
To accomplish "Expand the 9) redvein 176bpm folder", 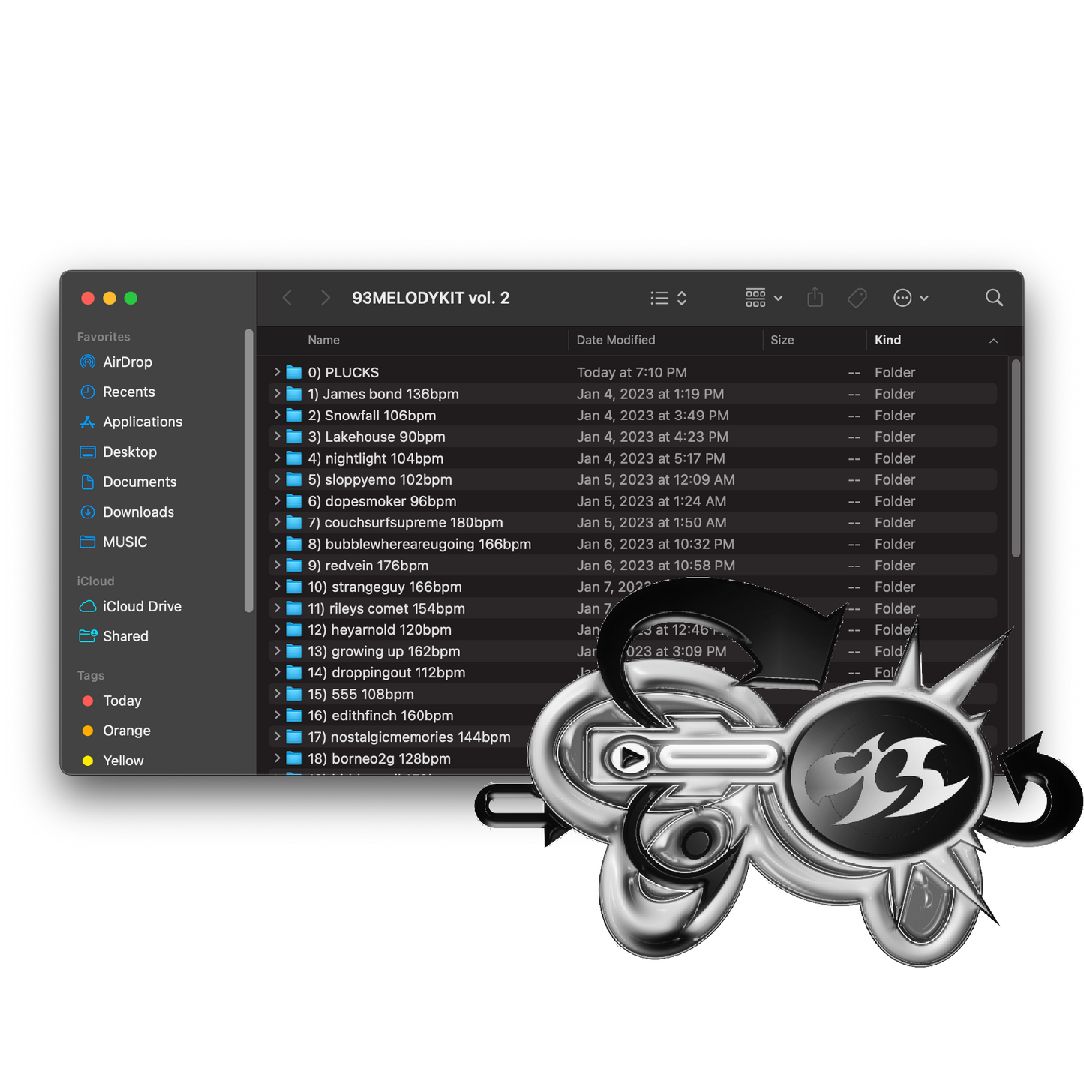I will pyautogui.click(x=277, y=565).
